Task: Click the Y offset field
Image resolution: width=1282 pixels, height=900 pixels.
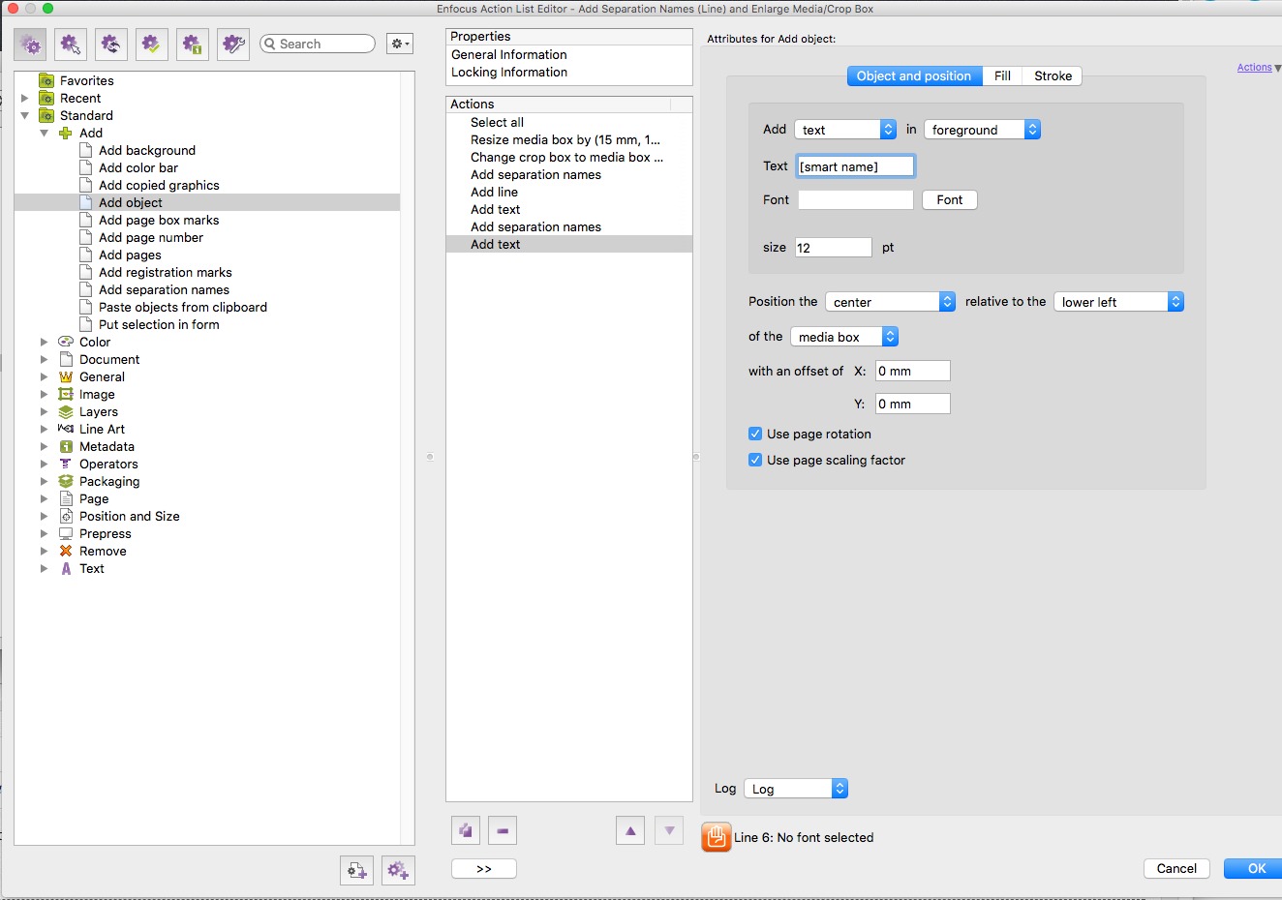Action: point(913,404)
